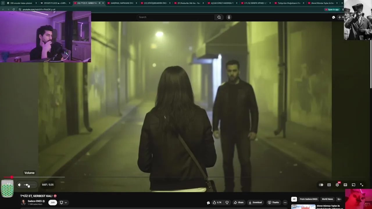Send a Thanks to the creator
This screenshot has width=372, height=209.
point(273,202)
